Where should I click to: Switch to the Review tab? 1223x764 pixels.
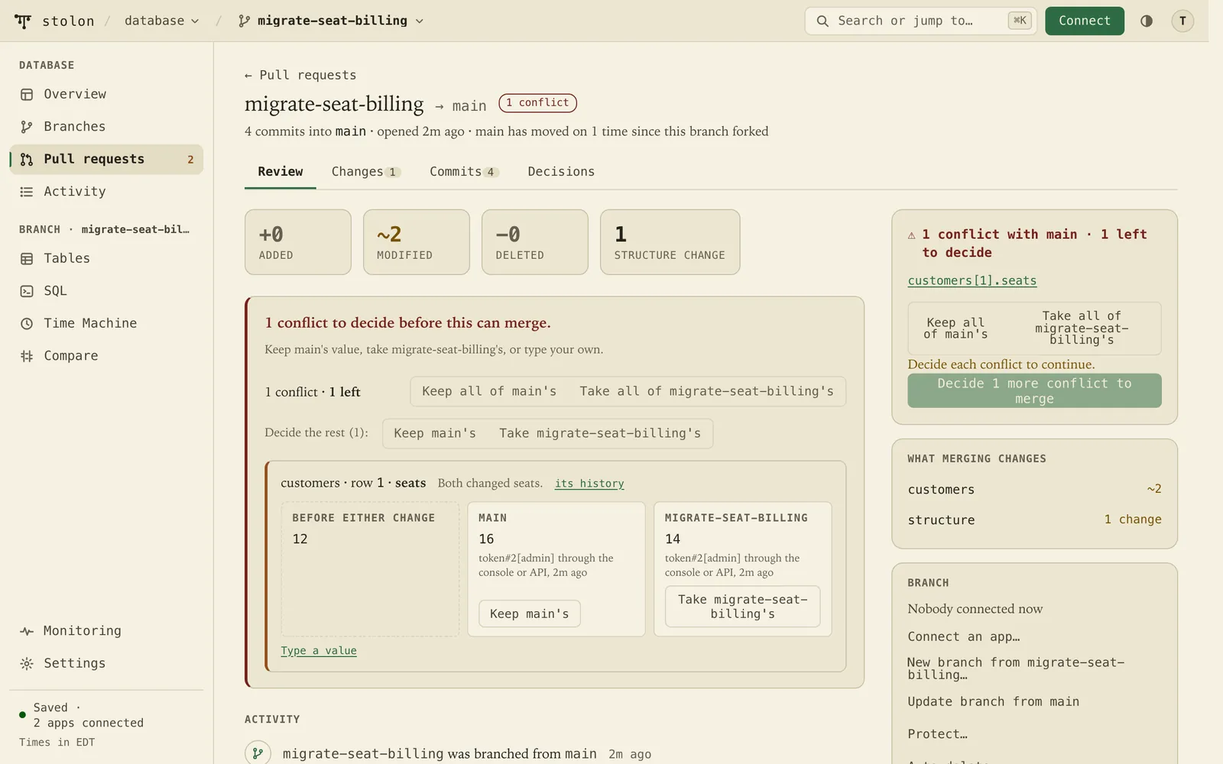tap(281, 172)
